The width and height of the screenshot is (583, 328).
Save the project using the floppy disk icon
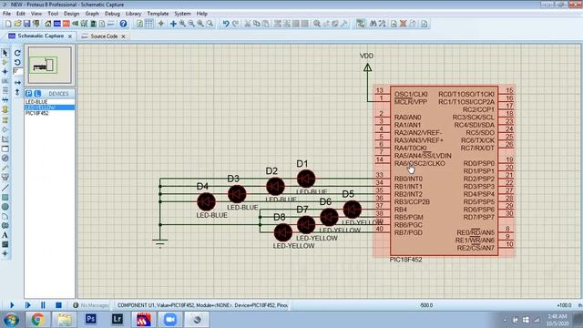click(x=26, y=24)
